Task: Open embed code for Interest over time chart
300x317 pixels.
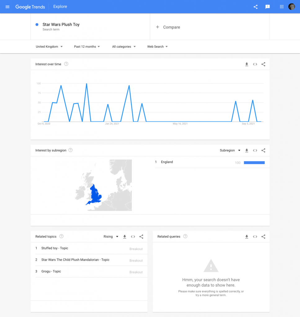Action: click(255, 64)
